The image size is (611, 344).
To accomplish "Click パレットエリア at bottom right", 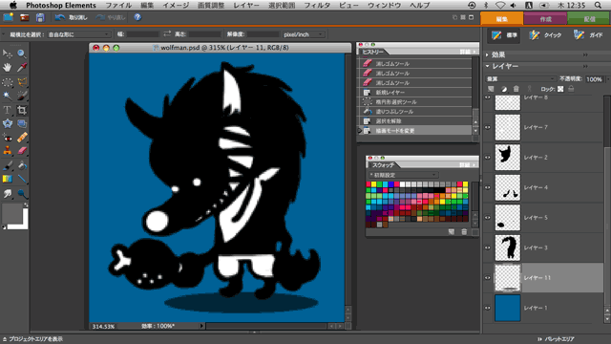I will 556,339.
